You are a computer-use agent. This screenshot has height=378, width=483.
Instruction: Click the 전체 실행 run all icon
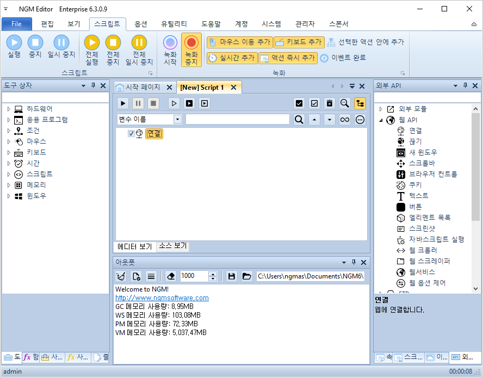[x=92, y=42]
